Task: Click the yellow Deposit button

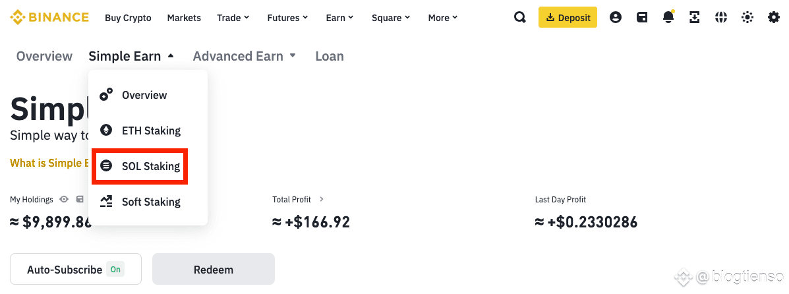Action: [568, 18]
